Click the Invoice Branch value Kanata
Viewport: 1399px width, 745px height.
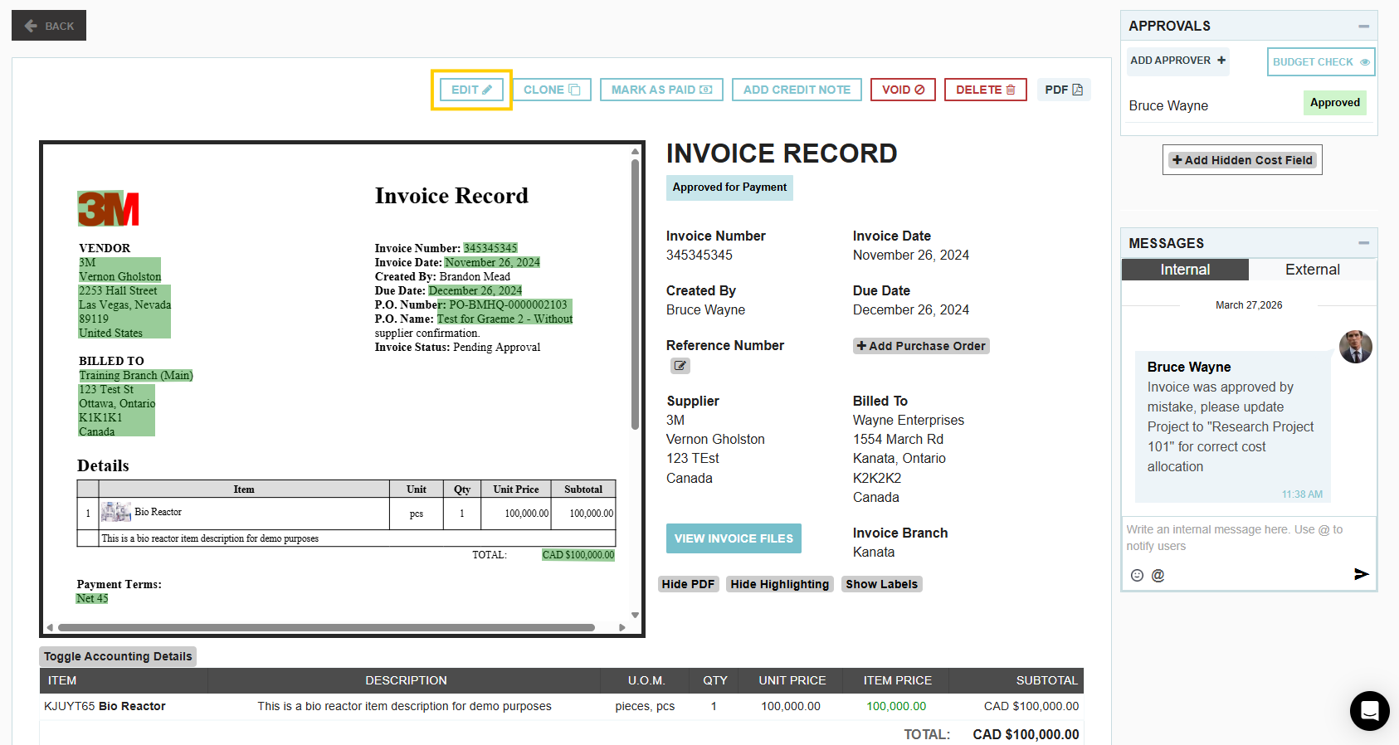tap(874, 553)
